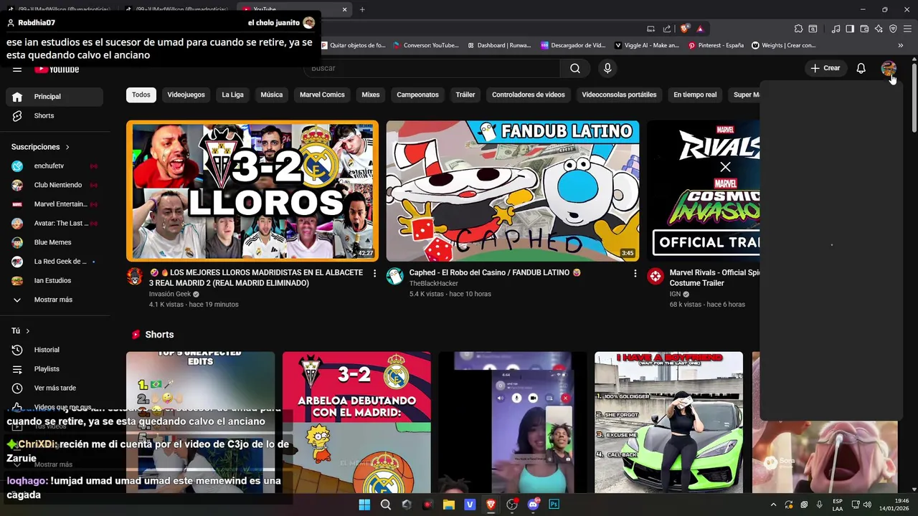The width and height of the screenshot is (918, 516).
Task: Open Conversor: YouTube bookmark
Action: click(426, 45)
